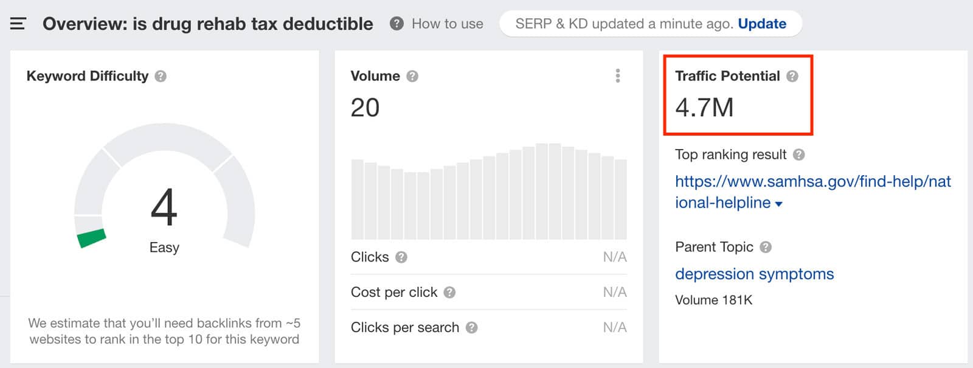Click the How to use link
Screen dimensions: 973x368
[447, 24]
